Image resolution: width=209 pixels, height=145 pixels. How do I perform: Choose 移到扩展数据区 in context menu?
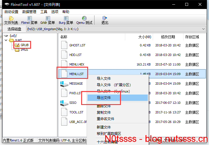tap(118, 133)
